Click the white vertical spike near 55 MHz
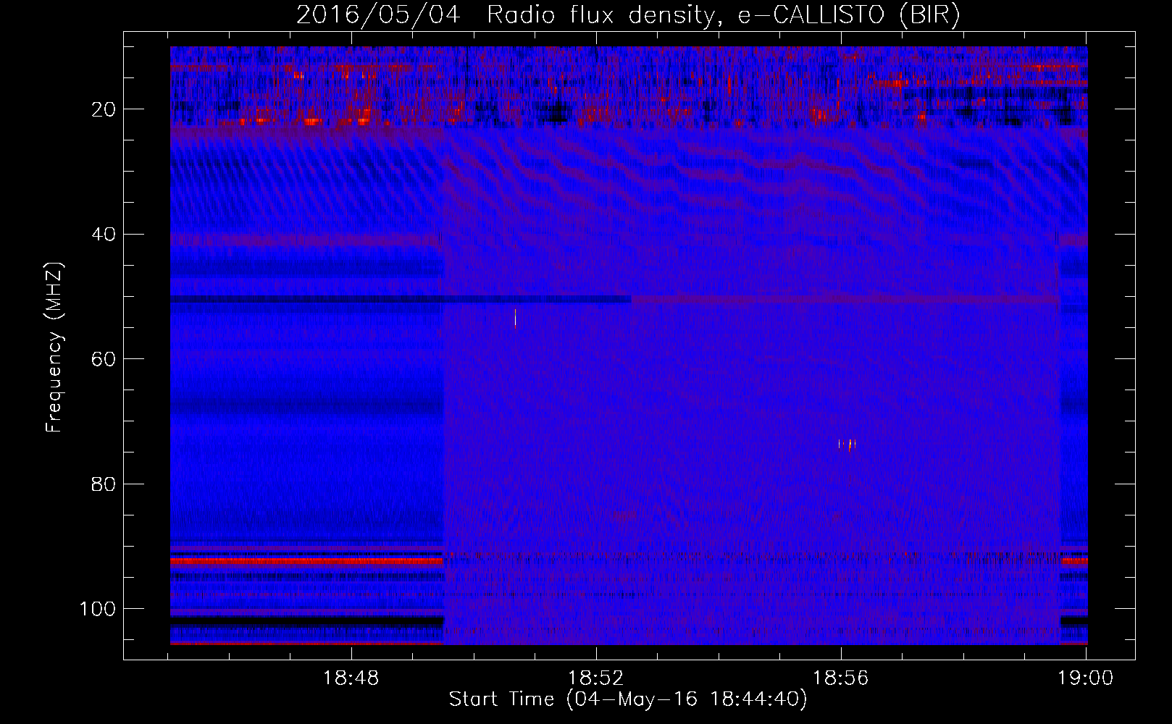Screen dimensions: 1172x724 point(515,318)
